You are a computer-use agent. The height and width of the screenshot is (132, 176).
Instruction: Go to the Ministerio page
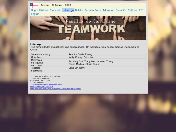tap(55, 10)
